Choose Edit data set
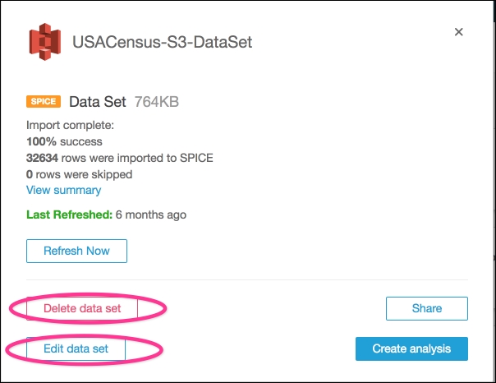This screenshot has width=496, height=383. 76,348
